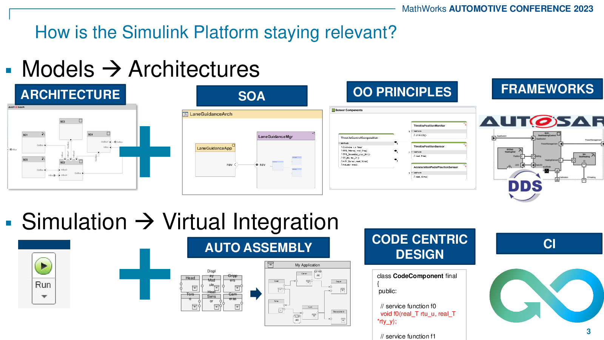Click the ARCHITECTURE label box
This screenshot has width=604, height=340.
pyautogui.click(x=70, y=94)
